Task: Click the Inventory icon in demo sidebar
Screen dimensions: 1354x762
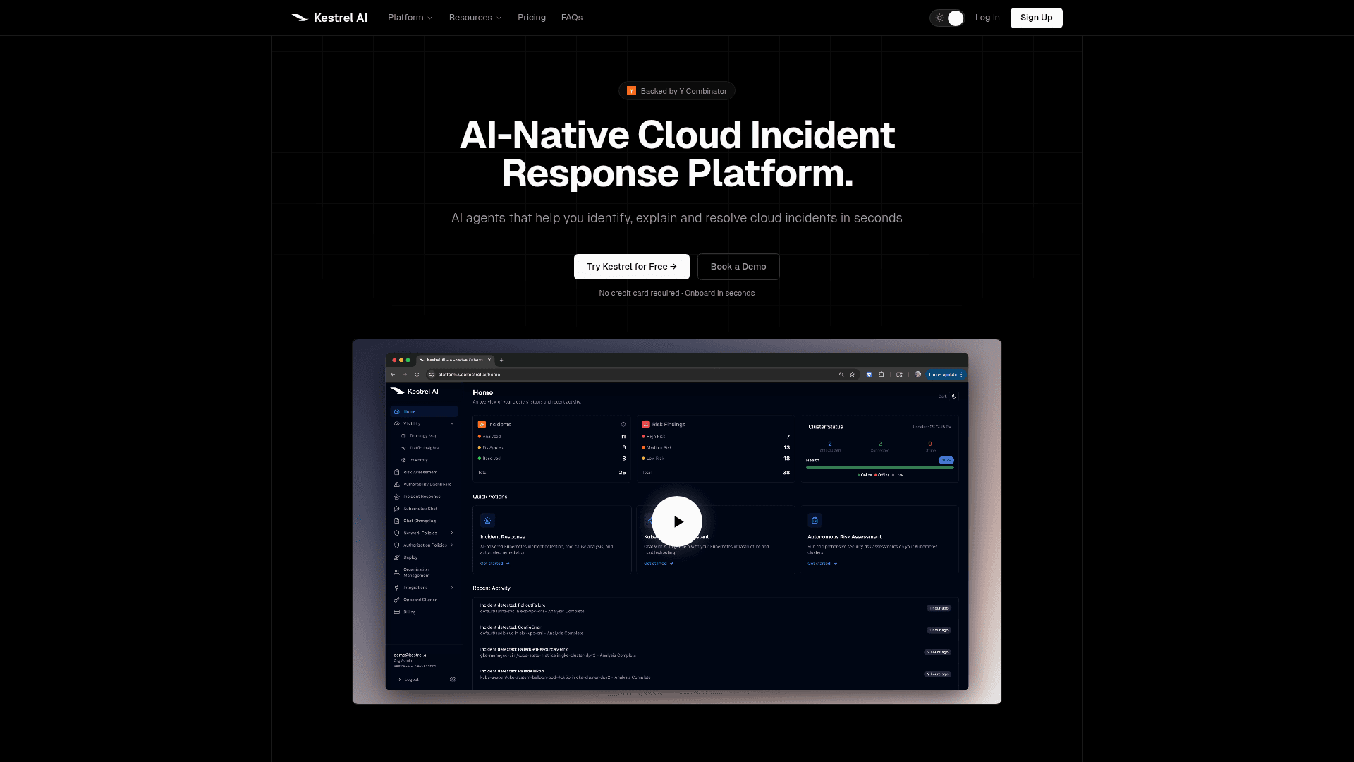Action: pyautogui.click(x=403, y=460)
